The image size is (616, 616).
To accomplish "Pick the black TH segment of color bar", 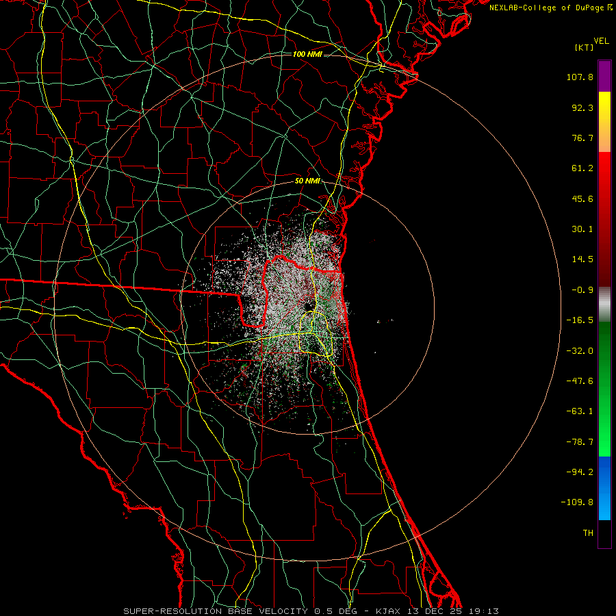I will [x=604, y=534].
